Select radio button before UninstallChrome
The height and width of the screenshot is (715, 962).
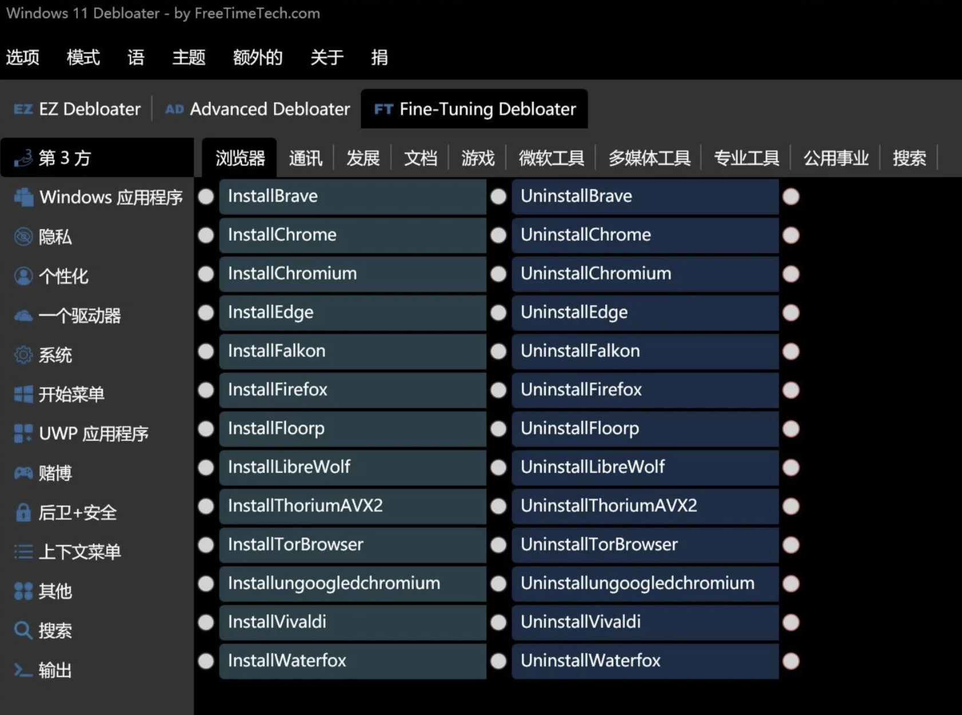pos(498,235)
